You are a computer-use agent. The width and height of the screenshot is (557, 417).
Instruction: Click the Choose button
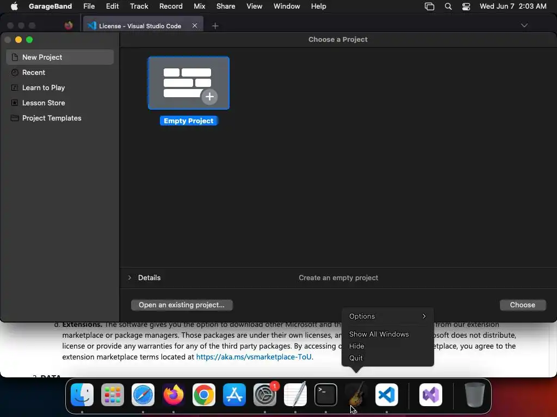click(x=522, y=305)
